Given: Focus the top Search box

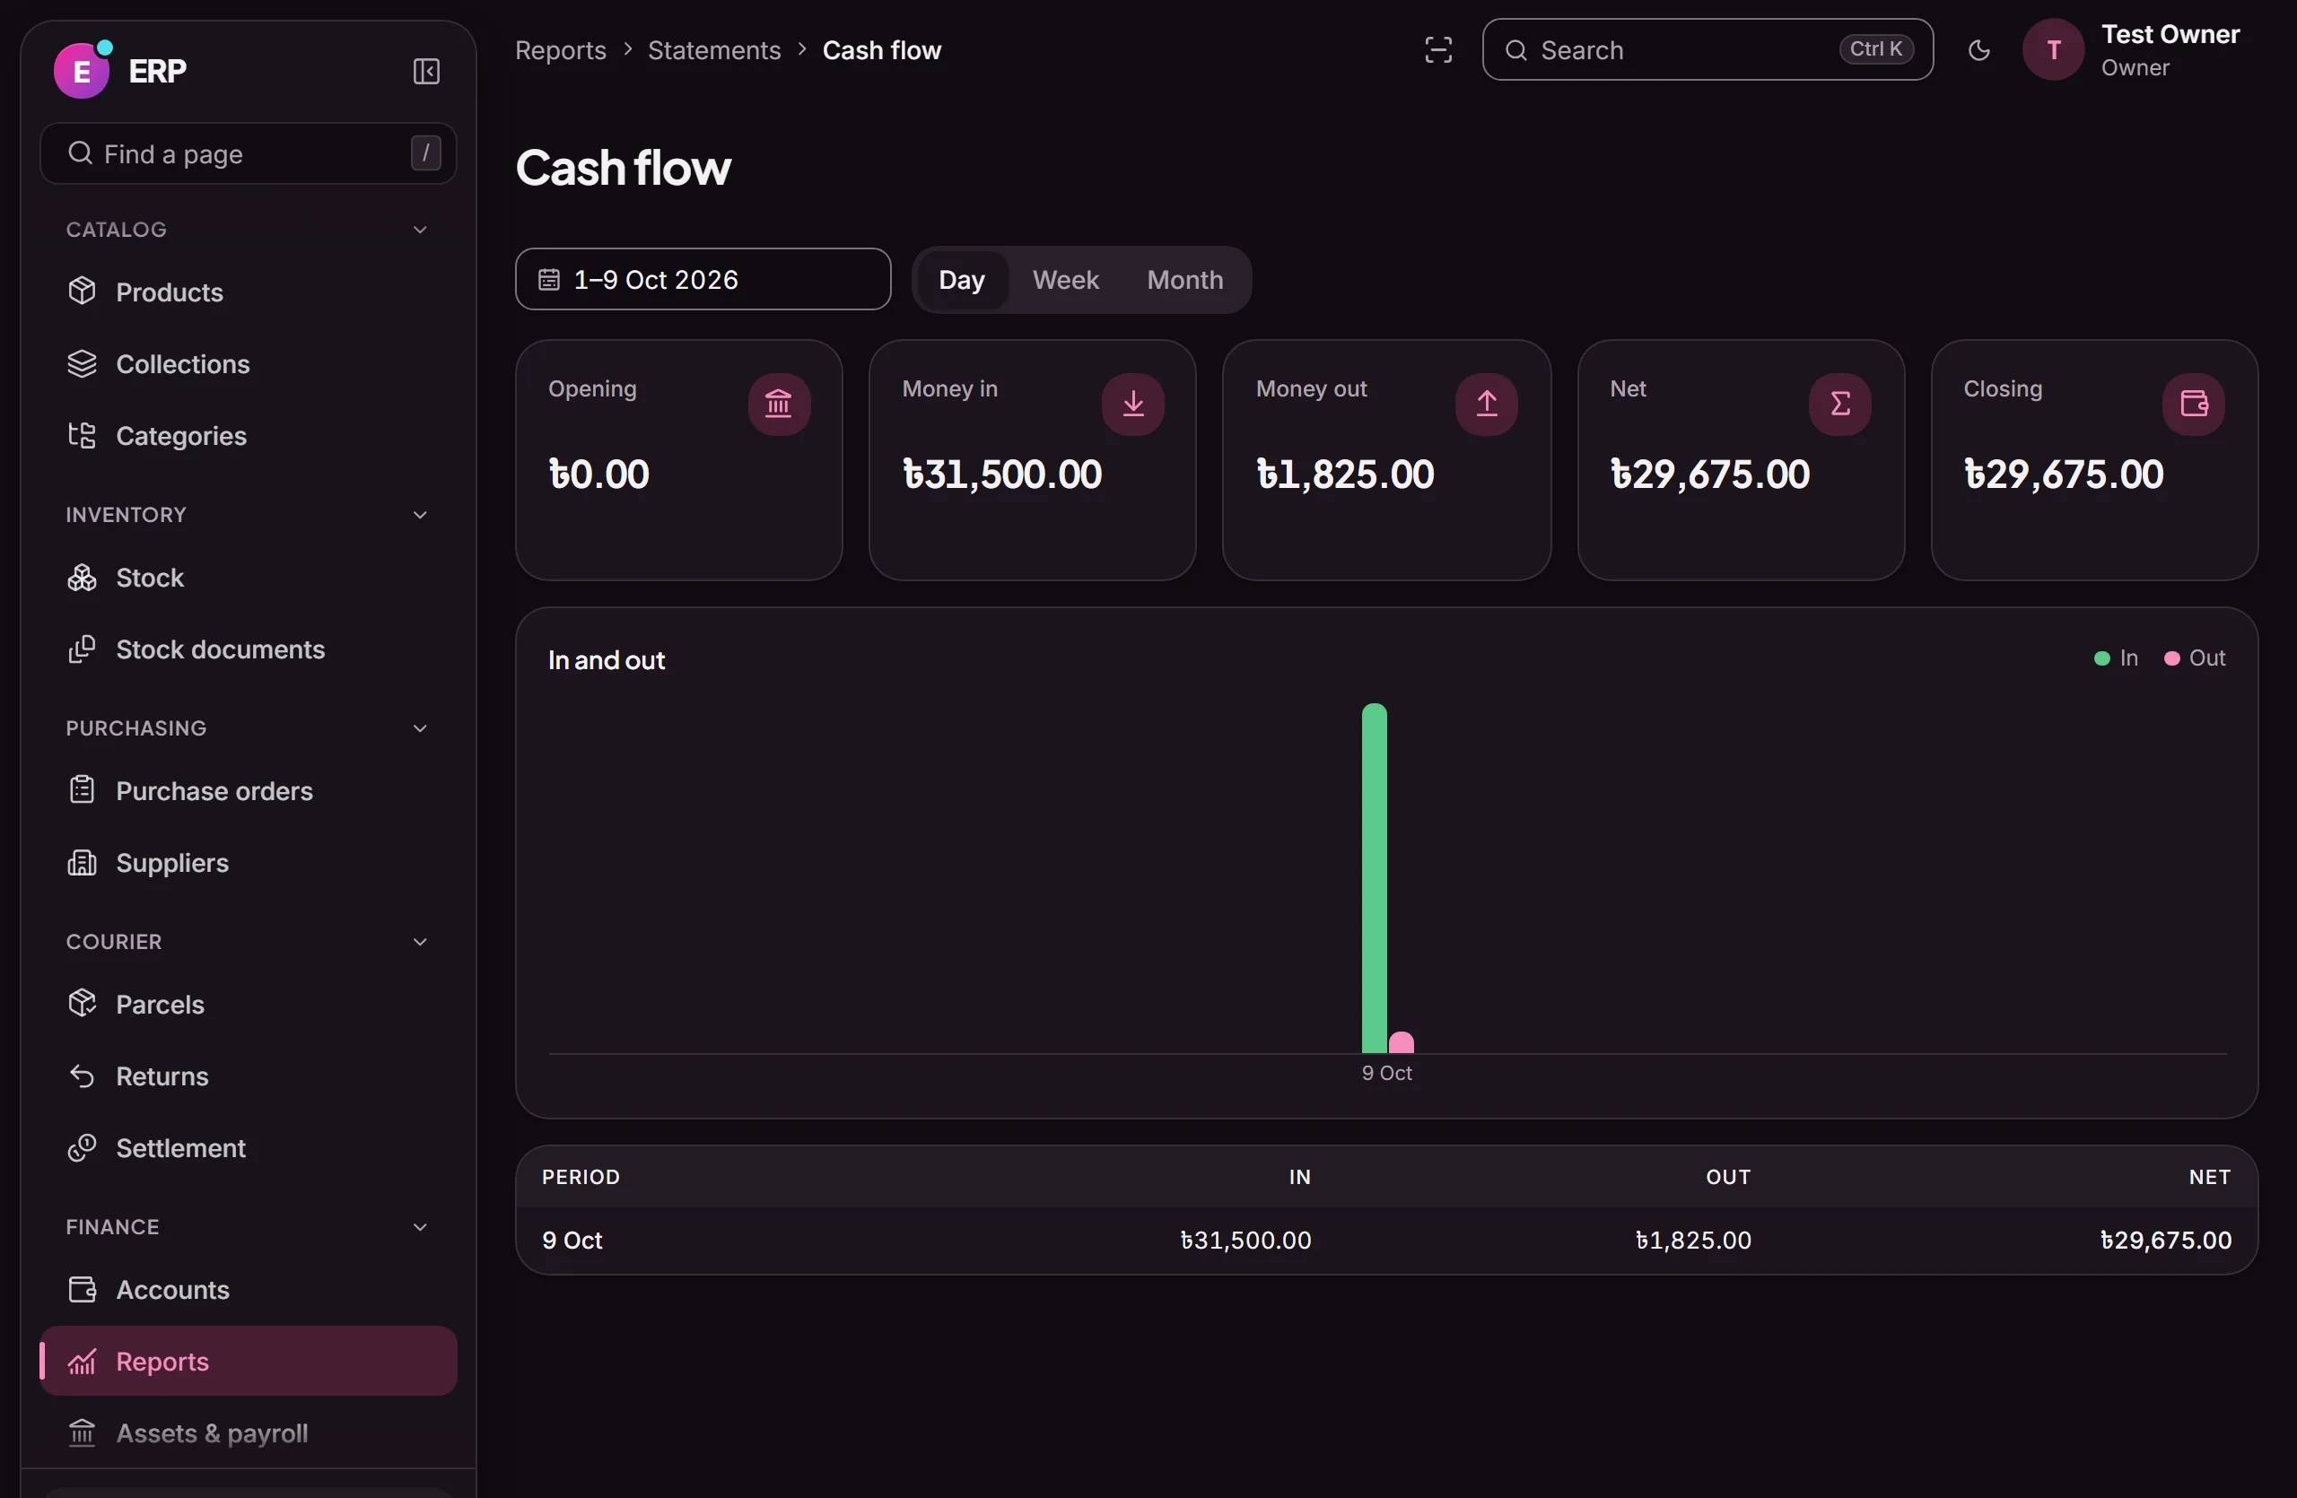Looking at the screenshot, I should click(x=1707, y=49).
